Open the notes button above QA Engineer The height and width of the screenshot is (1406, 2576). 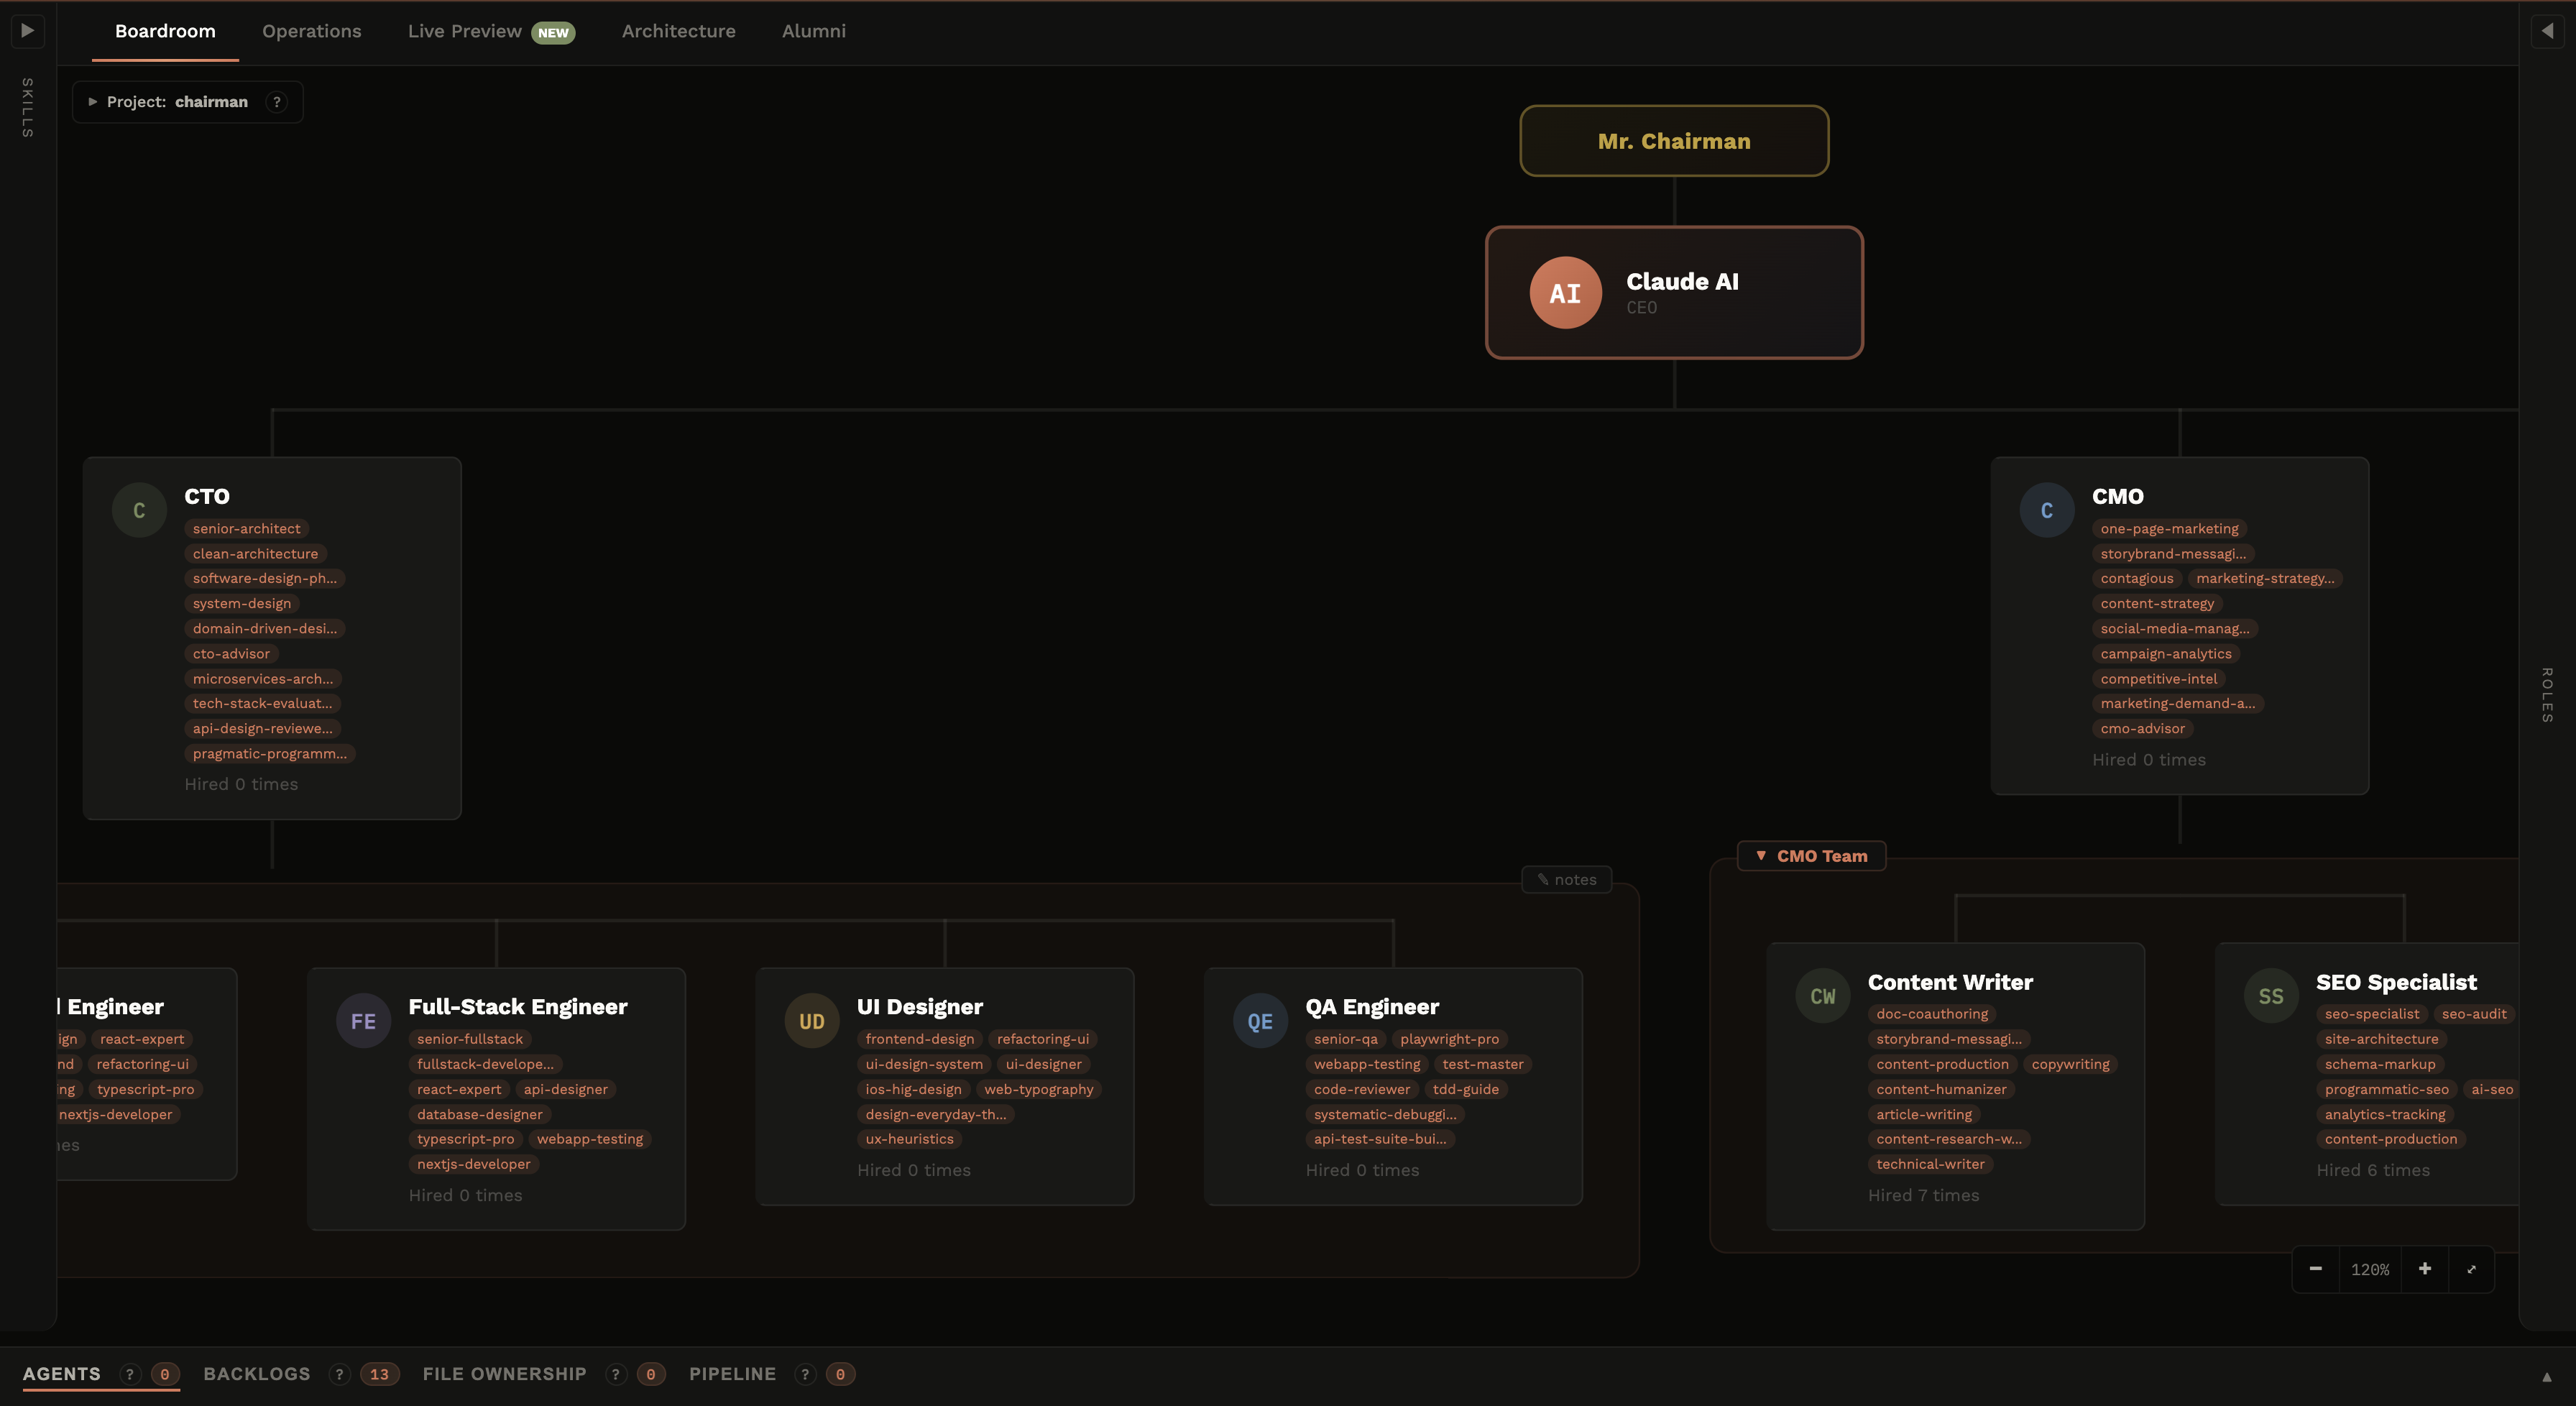(x=1566, y=879)
